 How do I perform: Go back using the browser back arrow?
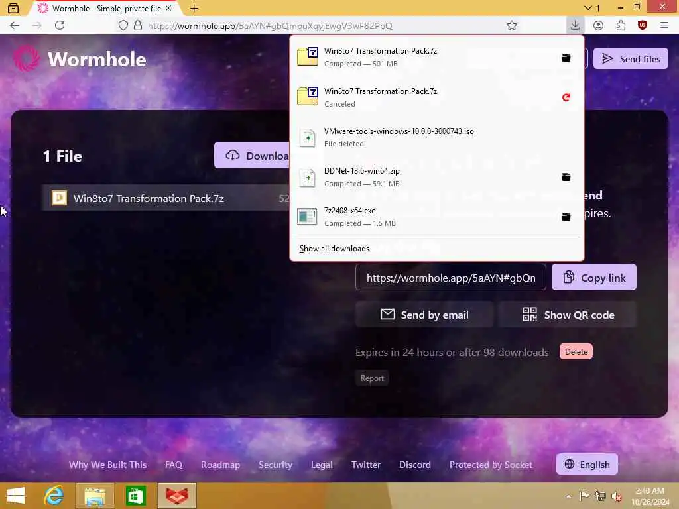click(15, 26)
